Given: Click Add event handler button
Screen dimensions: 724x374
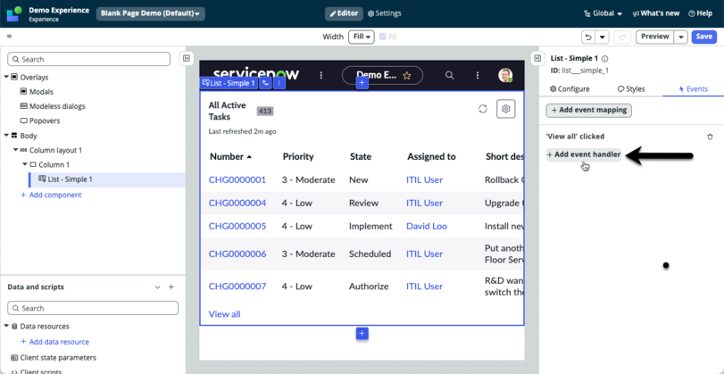Looking at the screenshot, I should tap(584, 154).
